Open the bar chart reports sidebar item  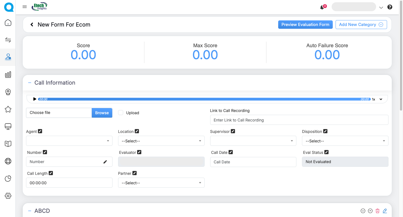[x=8, y=74]
